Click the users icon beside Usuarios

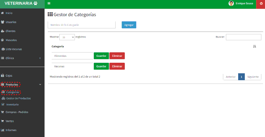[3, 22]
